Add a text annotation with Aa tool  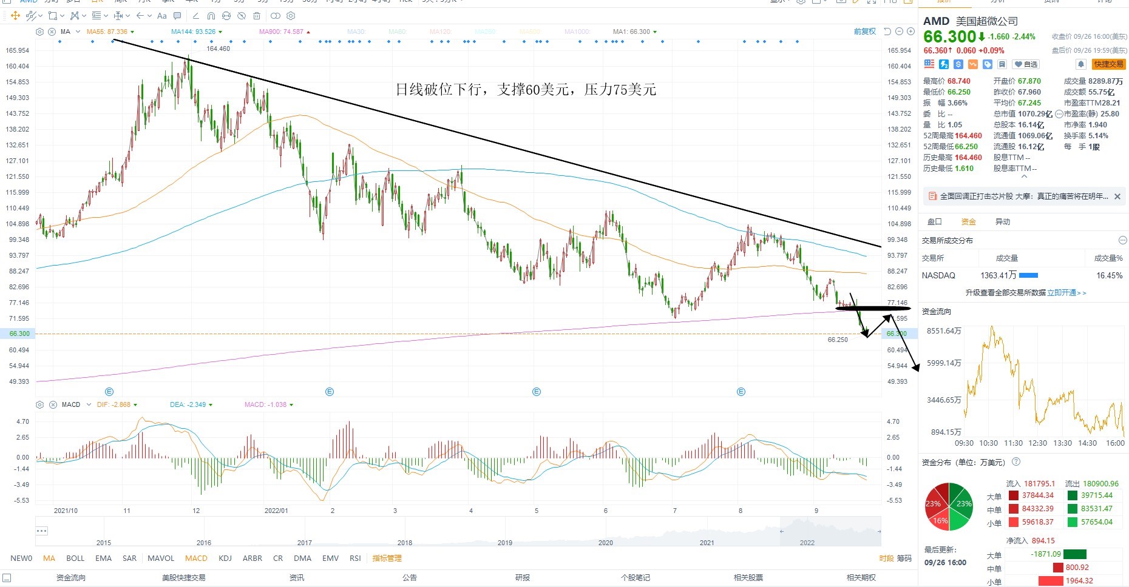click(x=162, y=16)
